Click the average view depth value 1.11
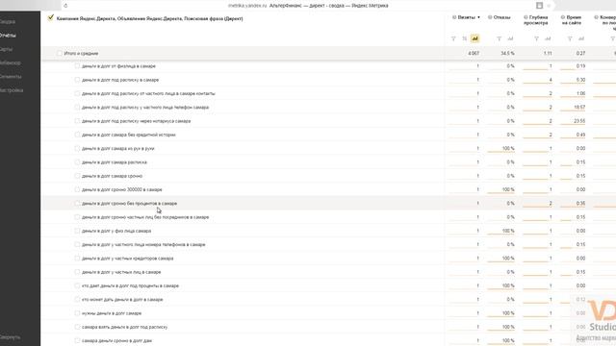 click(x=548, y=53)
